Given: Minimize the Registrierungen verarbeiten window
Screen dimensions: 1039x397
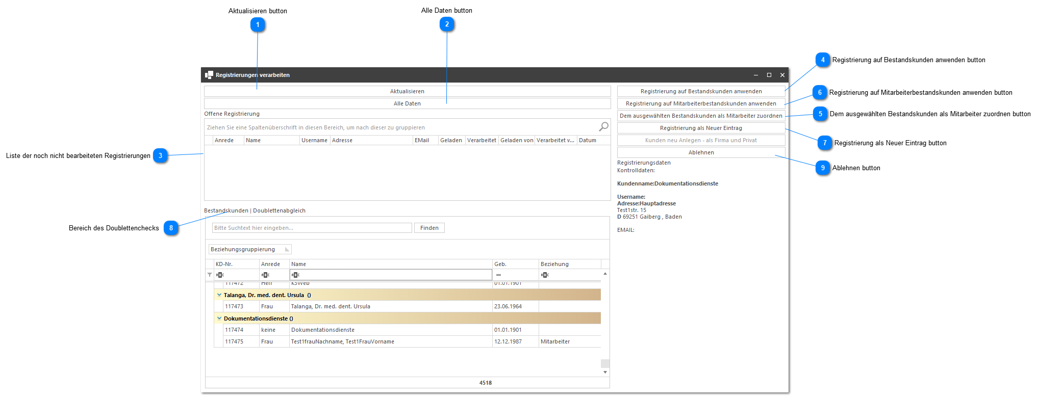Looking at the screenshot, I should (x=756, y=75).
